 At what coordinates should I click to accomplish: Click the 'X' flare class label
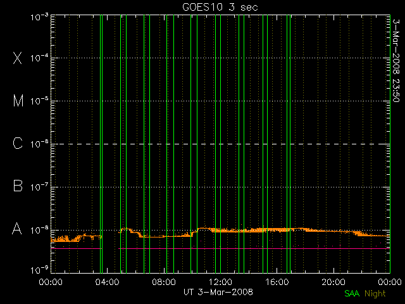(18, 58)
